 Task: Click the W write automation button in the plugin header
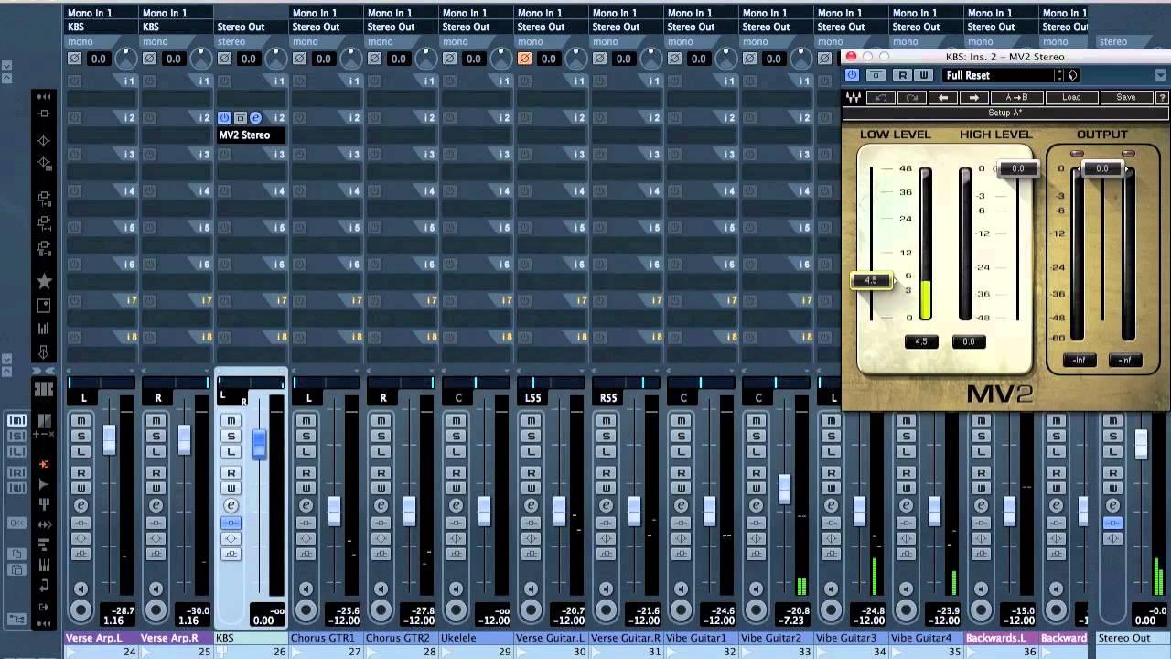tap(923, 75)
